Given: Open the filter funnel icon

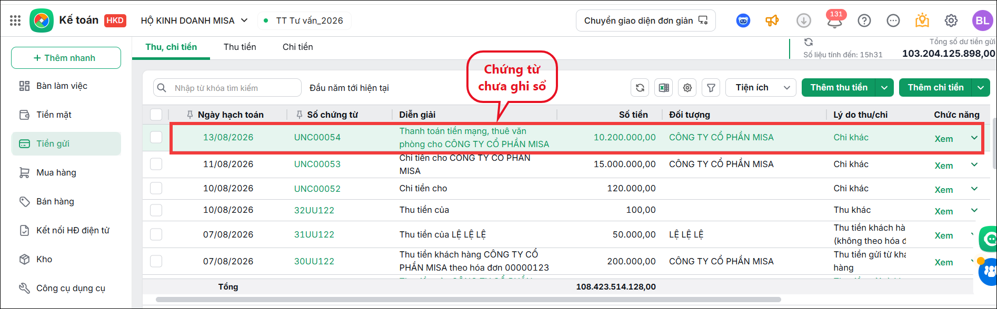Looking at the screenshot, I should pyautogui.click(x=711, y=88).
